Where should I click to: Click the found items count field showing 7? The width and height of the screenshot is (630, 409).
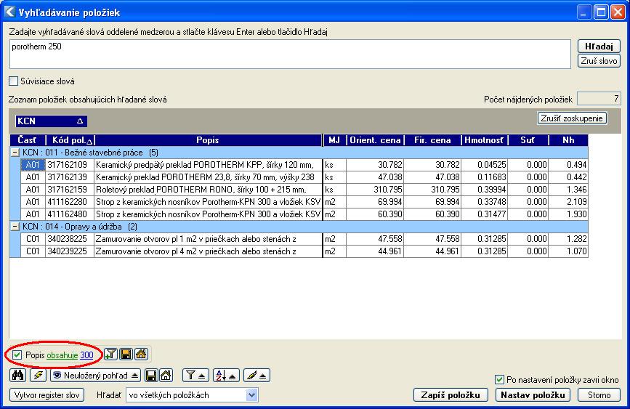click(x=599, y=99)
